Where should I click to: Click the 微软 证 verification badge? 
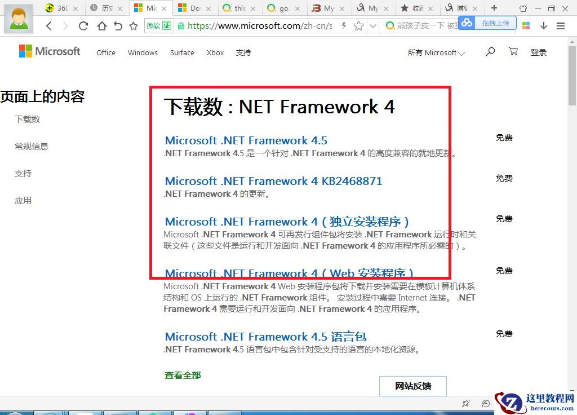click(x=158, y=25)
